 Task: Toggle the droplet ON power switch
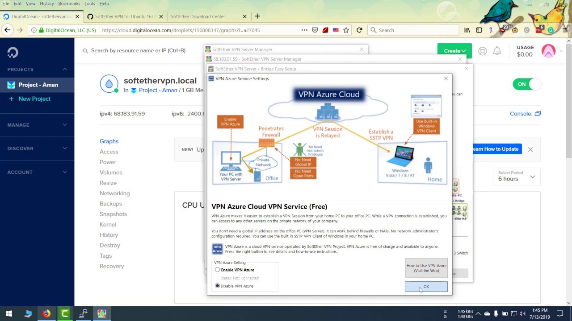(x=527, y=84)
